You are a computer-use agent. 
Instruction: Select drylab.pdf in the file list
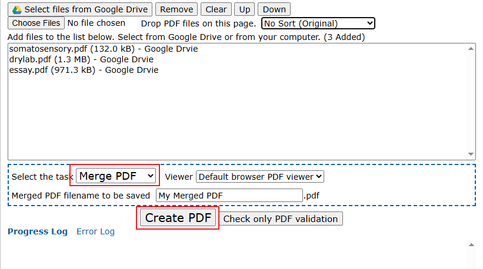point(81,59)
